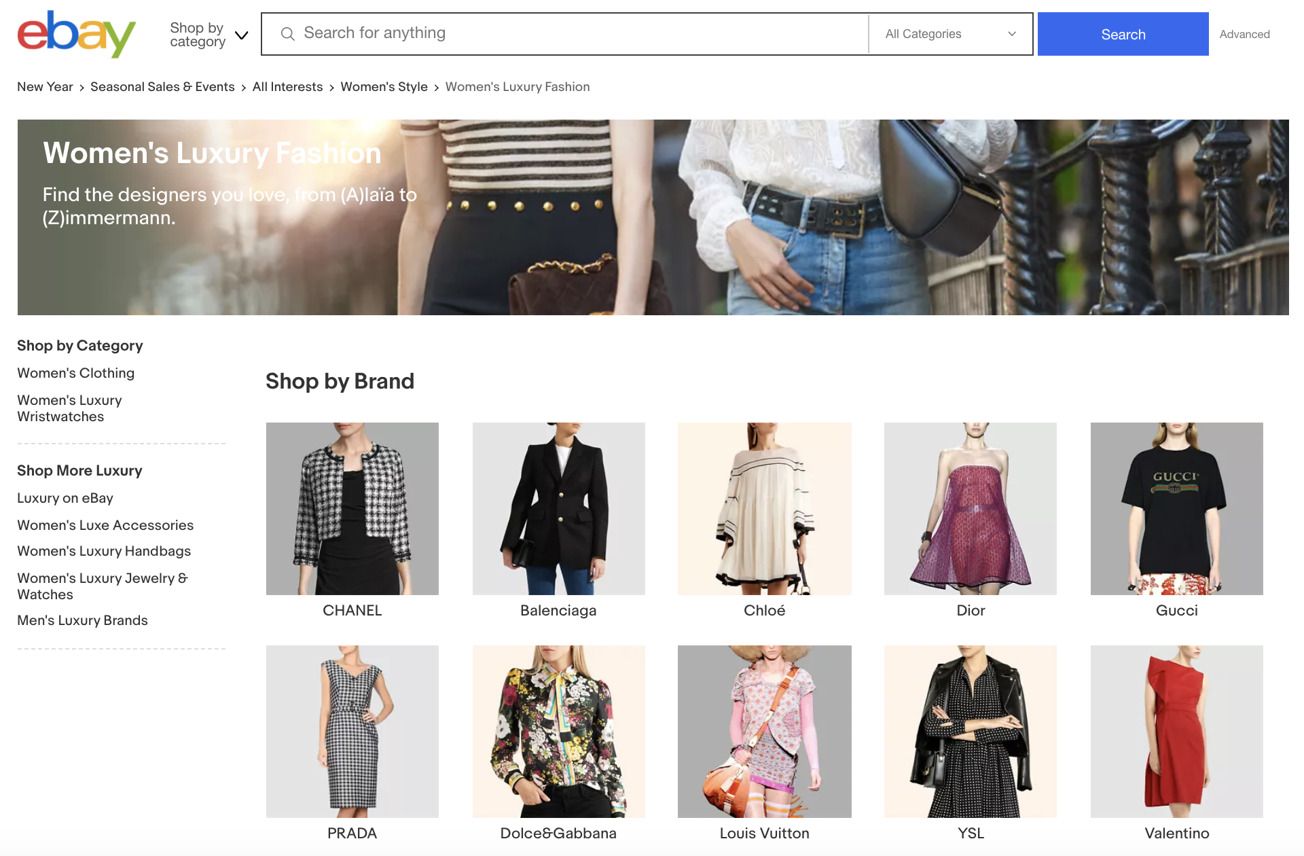Image resolution: width=1304 pixels, height=856 pixels.
Task: Click the All Interests breadcrumb item
Action: coord(287,87)
